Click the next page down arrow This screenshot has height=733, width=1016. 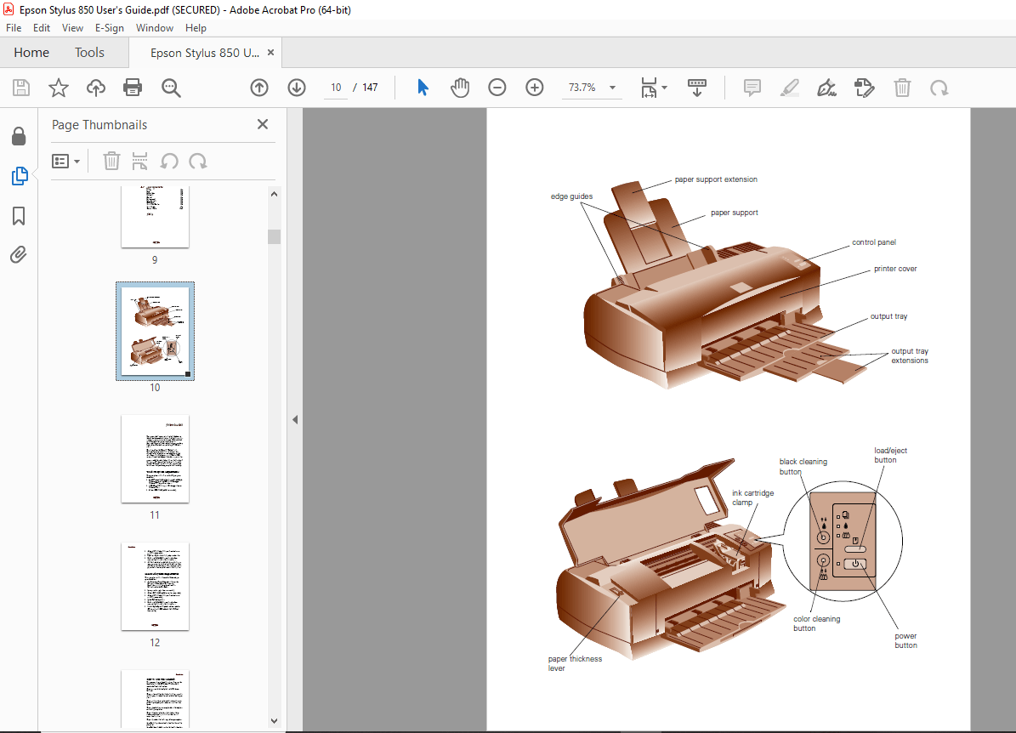pyautogui.click(x=297, y=88)
